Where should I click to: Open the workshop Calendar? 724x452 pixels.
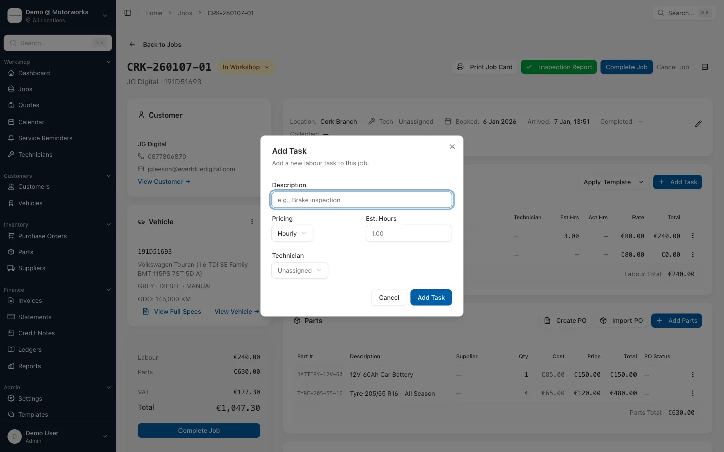[x=31, y=122]
